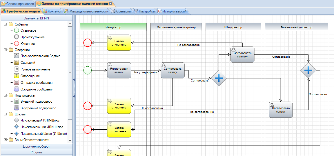Select the Оповещение notification icon
334x156 pixels.
17,76
